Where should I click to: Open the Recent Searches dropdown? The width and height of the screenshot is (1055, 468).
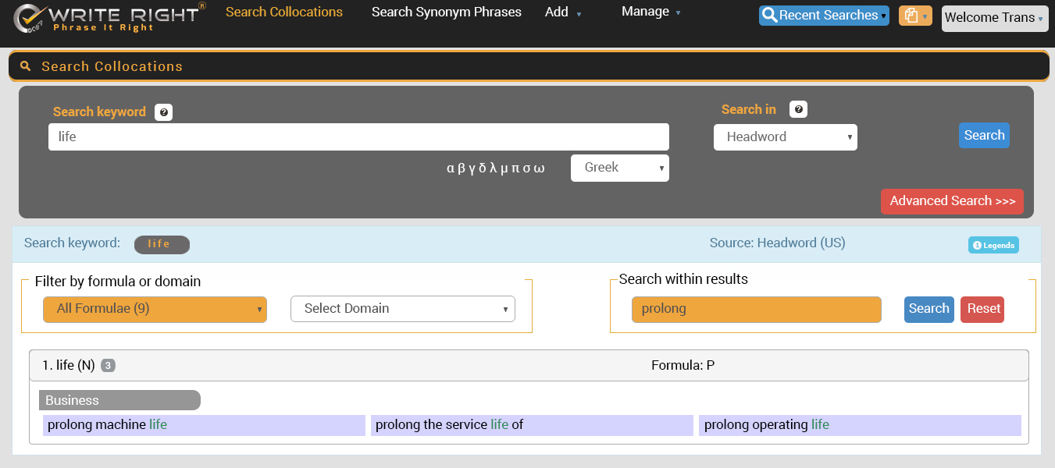coord(823,16)
